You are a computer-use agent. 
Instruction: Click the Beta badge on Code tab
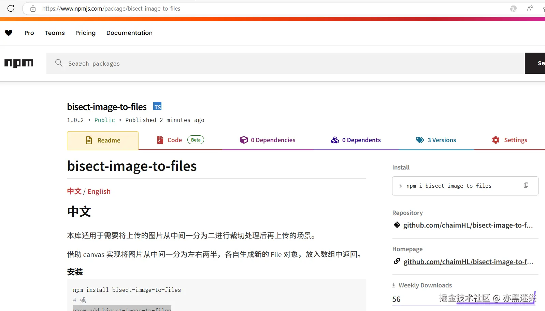pos(196,140)
